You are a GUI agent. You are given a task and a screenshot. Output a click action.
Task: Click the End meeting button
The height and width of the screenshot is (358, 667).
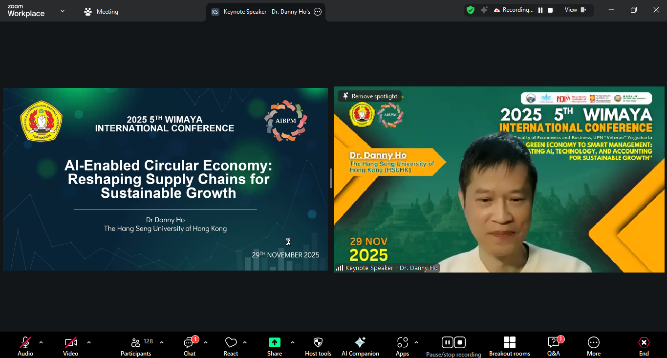coord(644,346)
